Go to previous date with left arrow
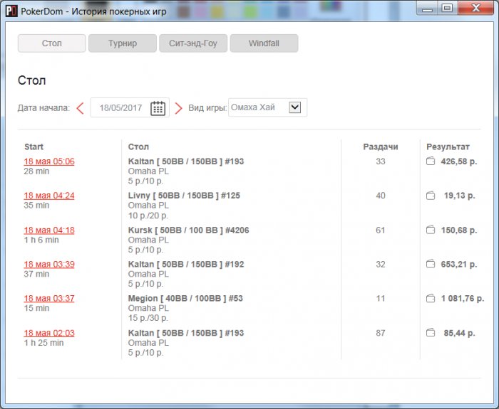499x409 pixels. [80, 108]
